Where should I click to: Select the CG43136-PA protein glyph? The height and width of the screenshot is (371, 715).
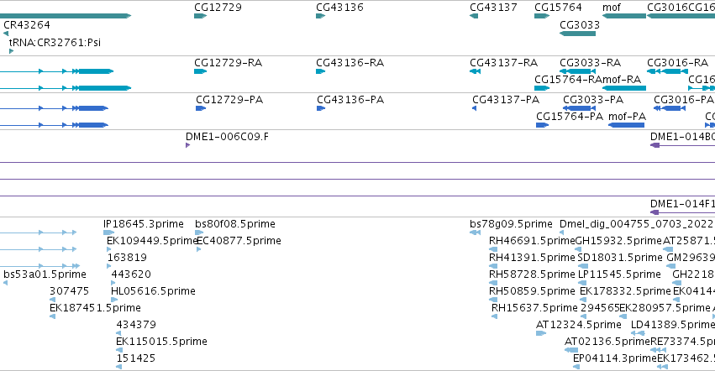click(x=321, y=108)
